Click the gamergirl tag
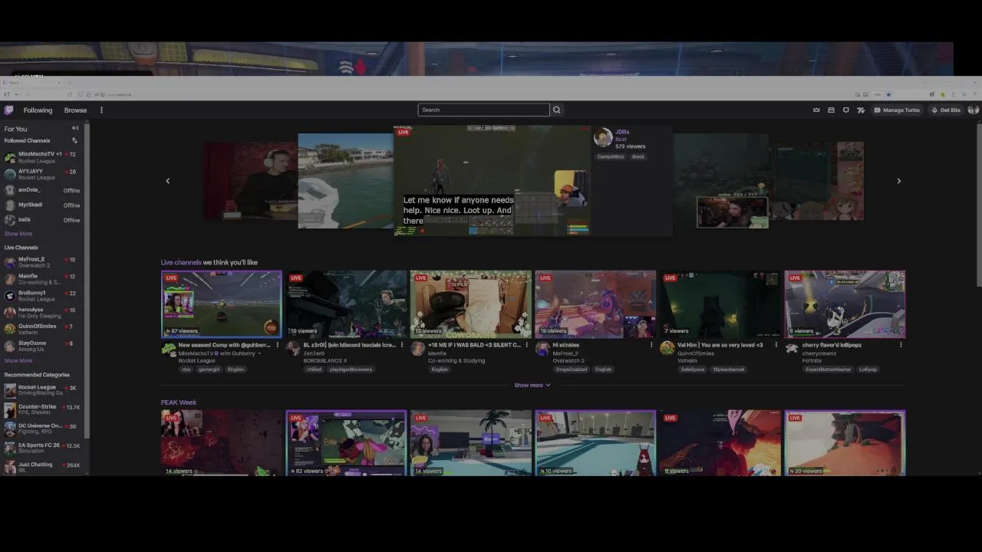Viewport: 982px width, 552px height. point(209,370)
